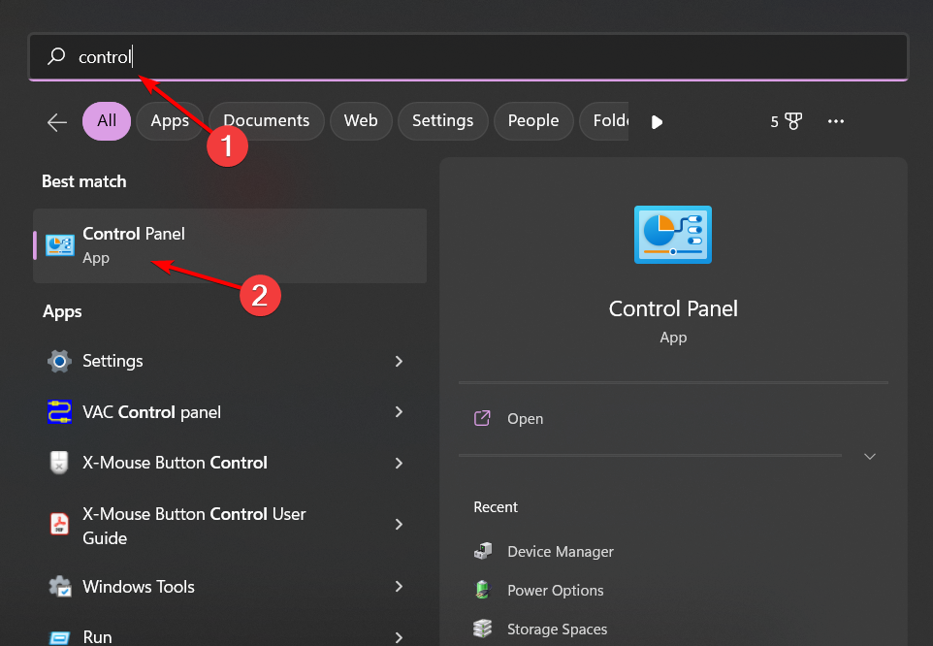Click the Settings gear icon
The image size is (933, 646).
coord(59,361)
